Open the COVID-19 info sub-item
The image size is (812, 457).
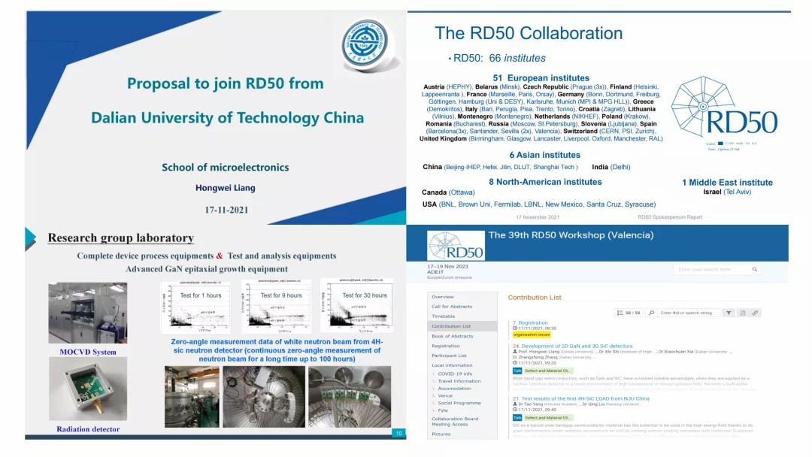(x=455, y=373)
